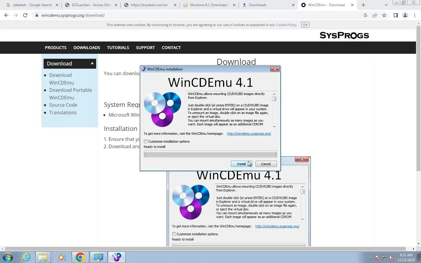Click the network tray icon
Image resolution: width=421 pixels, height=263 pixels.
pos(384,258)
